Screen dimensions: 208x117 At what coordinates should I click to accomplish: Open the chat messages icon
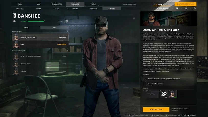tap(177, 8)
